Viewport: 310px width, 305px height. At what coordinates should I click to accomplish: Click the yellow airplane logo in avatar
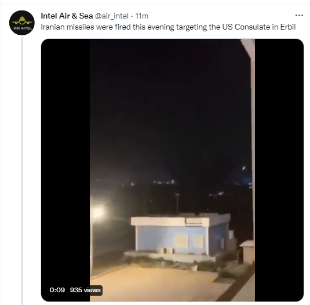(x=22, y=20)
